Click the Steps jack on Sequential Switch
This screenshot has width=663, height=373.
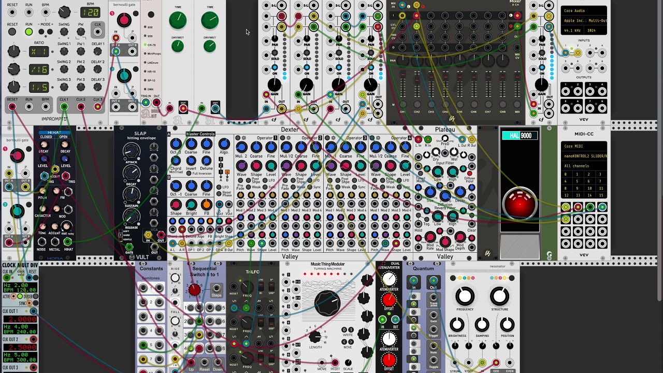pos(217,288)
